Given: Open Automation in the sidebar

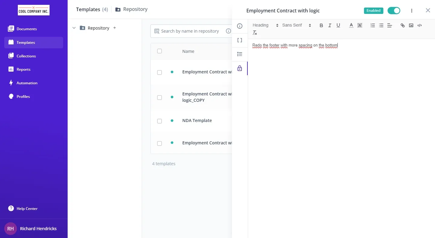Looking at the screenshot, I should [x=27, y=83].
